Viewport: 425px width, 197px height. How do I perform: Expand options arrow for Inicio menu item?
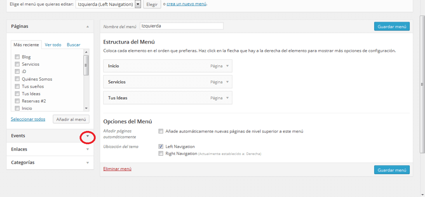point(228,66)
